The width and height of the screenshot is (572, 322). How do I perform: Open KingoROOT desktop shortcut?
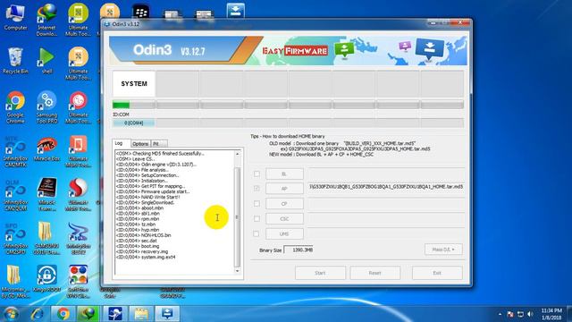tap(46, 279)
